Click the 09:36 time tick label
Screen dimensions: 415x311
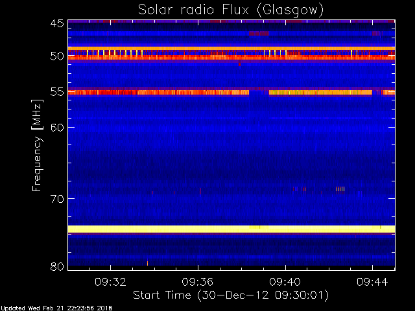coord(197,282)
